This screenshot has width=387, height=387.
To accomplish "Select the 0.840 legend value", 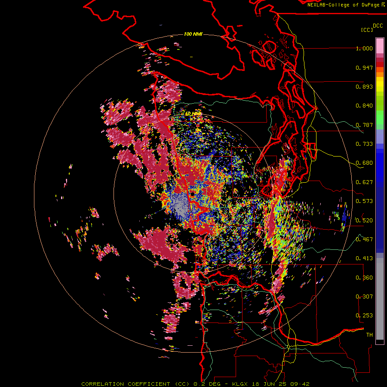I will coord(364,106).
